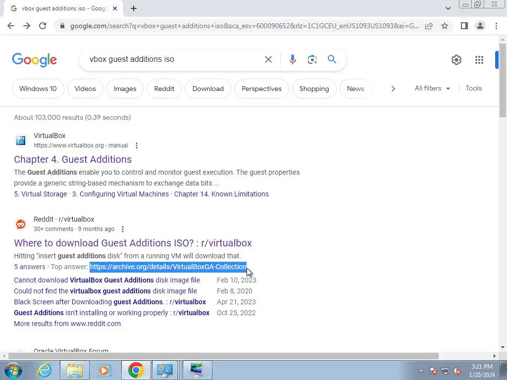This screenshot has height=380, width=507.
Task: Switch to the News results tab
Action: coord(355,89)
